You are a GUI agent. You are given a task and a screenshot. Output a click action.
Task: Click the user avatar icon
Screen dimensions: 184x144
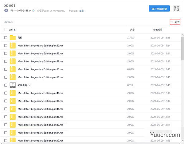[x=6, y=11]
